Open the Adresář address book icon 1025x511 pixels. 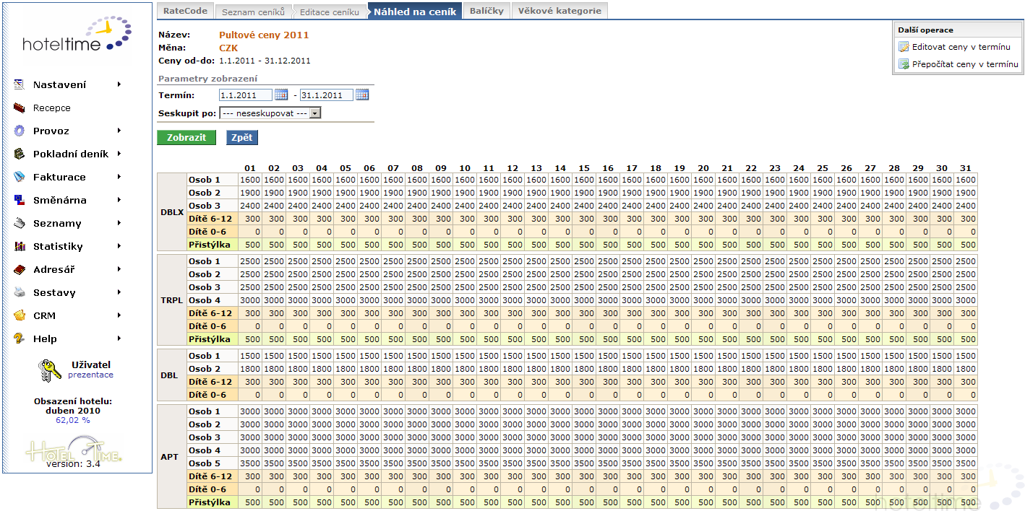click(20, 269)
